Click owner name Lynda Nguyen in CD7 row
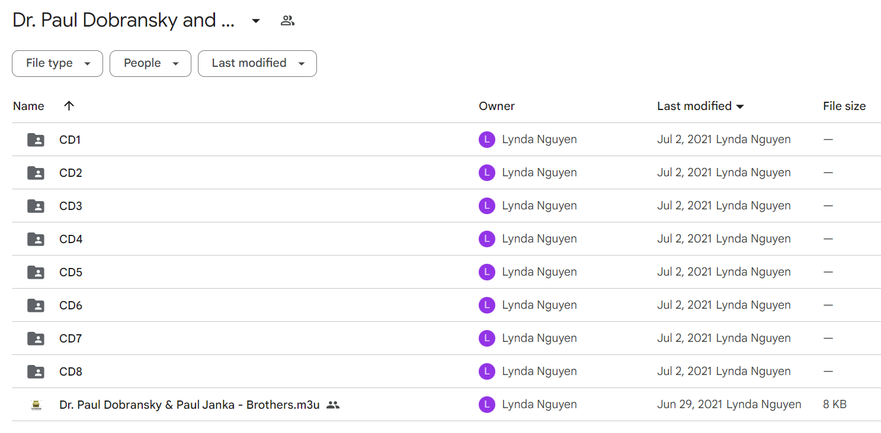The height and width of the screenshot is (433, 881). [539, 338]
